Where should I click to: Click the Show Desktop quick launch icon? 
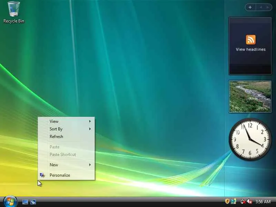25,202
